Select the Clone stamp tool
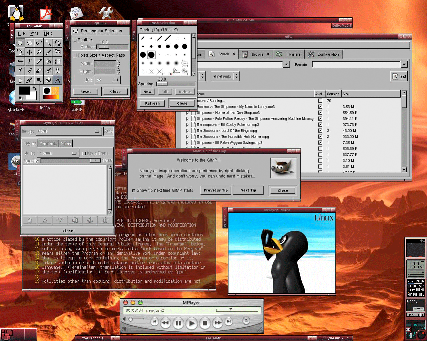The image size is (427, 341). point(58,71)
